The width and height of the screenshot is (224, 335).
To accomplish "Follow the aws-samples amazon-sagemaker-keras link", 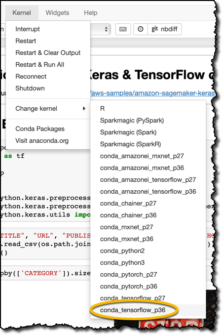I will [x=152, y=93].
